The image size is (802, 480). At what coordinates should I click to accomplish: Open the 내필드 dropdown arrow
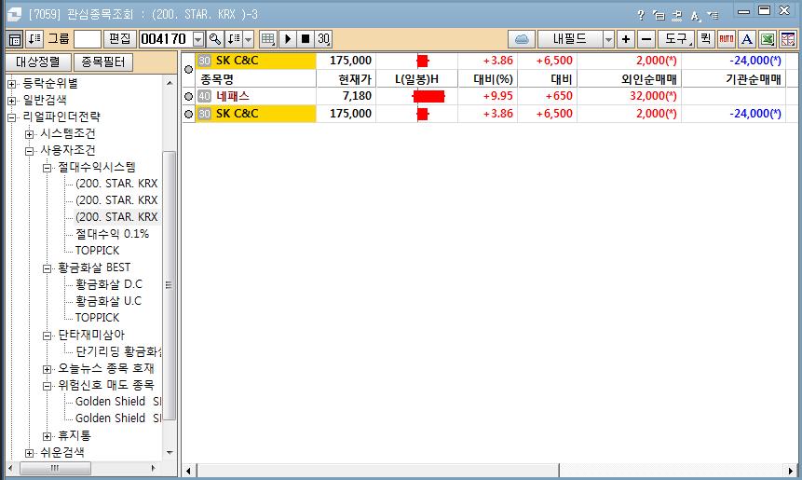[608, 39]
